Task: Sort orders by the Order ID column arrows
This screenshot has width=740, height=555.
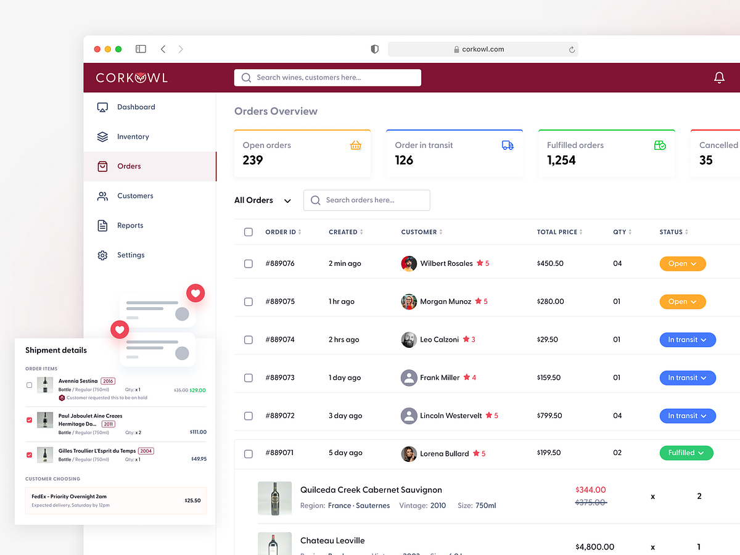Action: click(300, 232)
